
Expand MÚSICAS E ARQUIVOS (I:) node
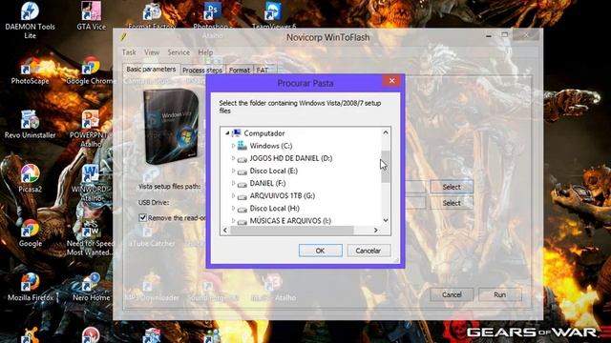coord(233,220)
